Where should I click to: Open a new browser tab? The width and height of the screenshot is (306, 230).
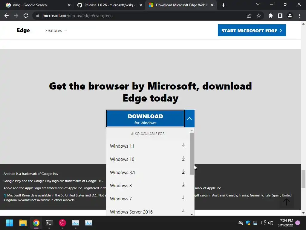[224, 5]
